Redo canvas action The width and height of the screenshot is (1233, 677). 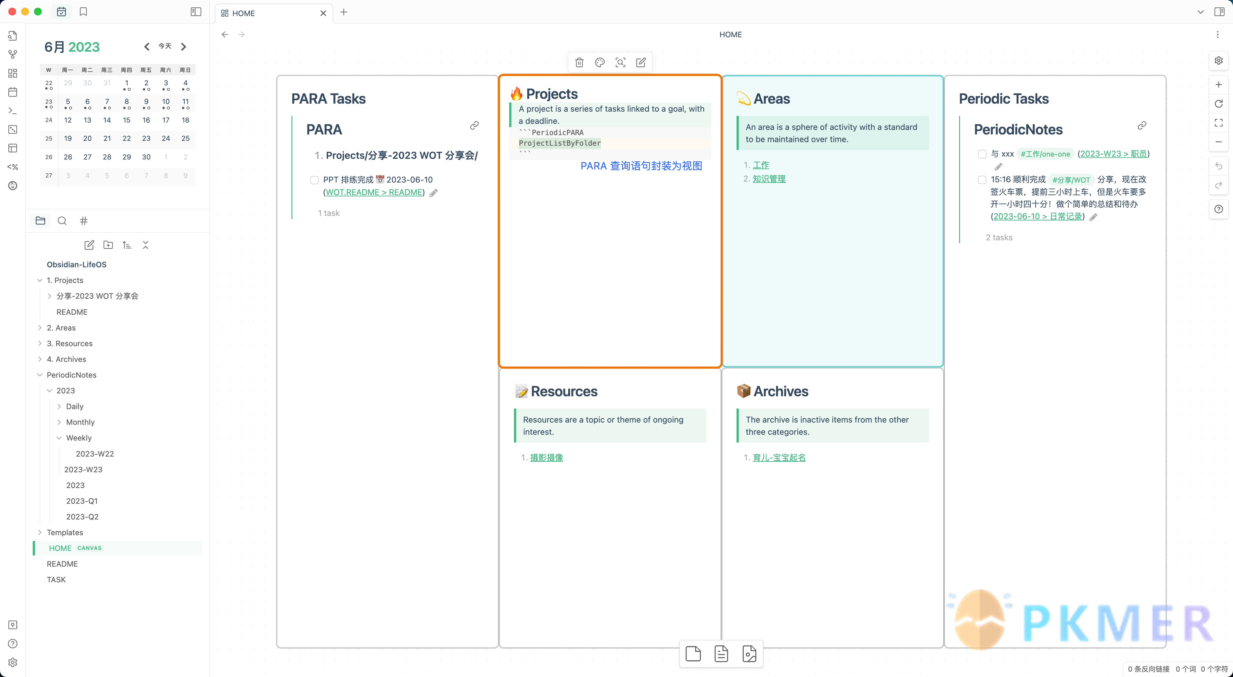(1219, 185)
